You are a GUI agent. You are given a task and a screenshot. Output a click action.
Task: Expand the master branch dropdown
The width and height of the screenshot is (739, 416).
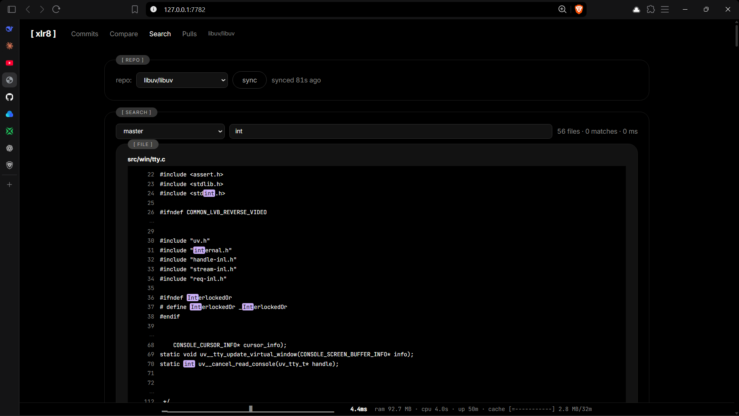170,131
